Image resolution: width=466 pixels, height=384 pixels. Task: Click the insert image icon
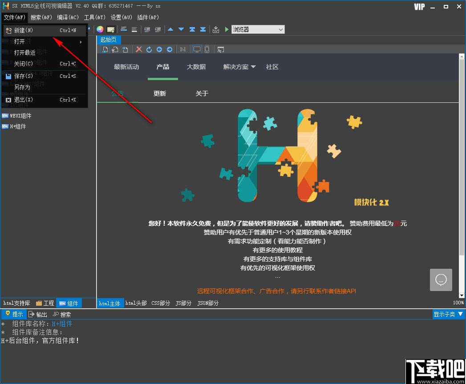(111, 29)
